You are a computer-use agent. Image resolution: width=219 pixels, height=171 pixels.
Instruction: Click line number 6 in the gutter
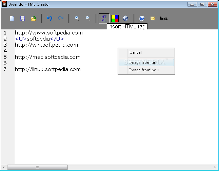click(x=5, y=63)
